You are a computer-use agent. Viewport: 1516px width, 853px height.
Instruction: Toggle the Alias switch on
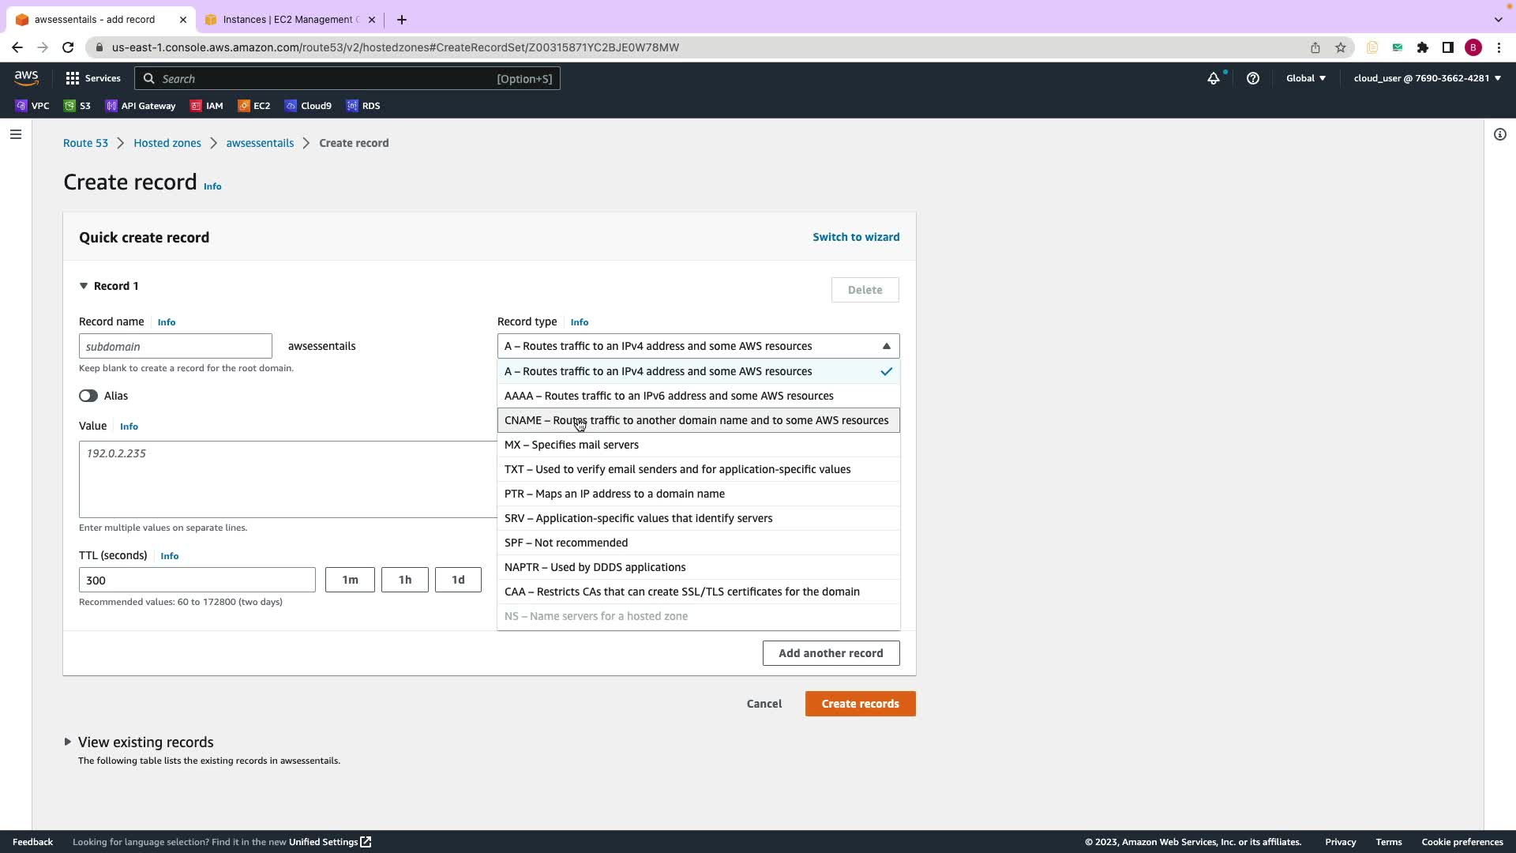pos(88,396)
